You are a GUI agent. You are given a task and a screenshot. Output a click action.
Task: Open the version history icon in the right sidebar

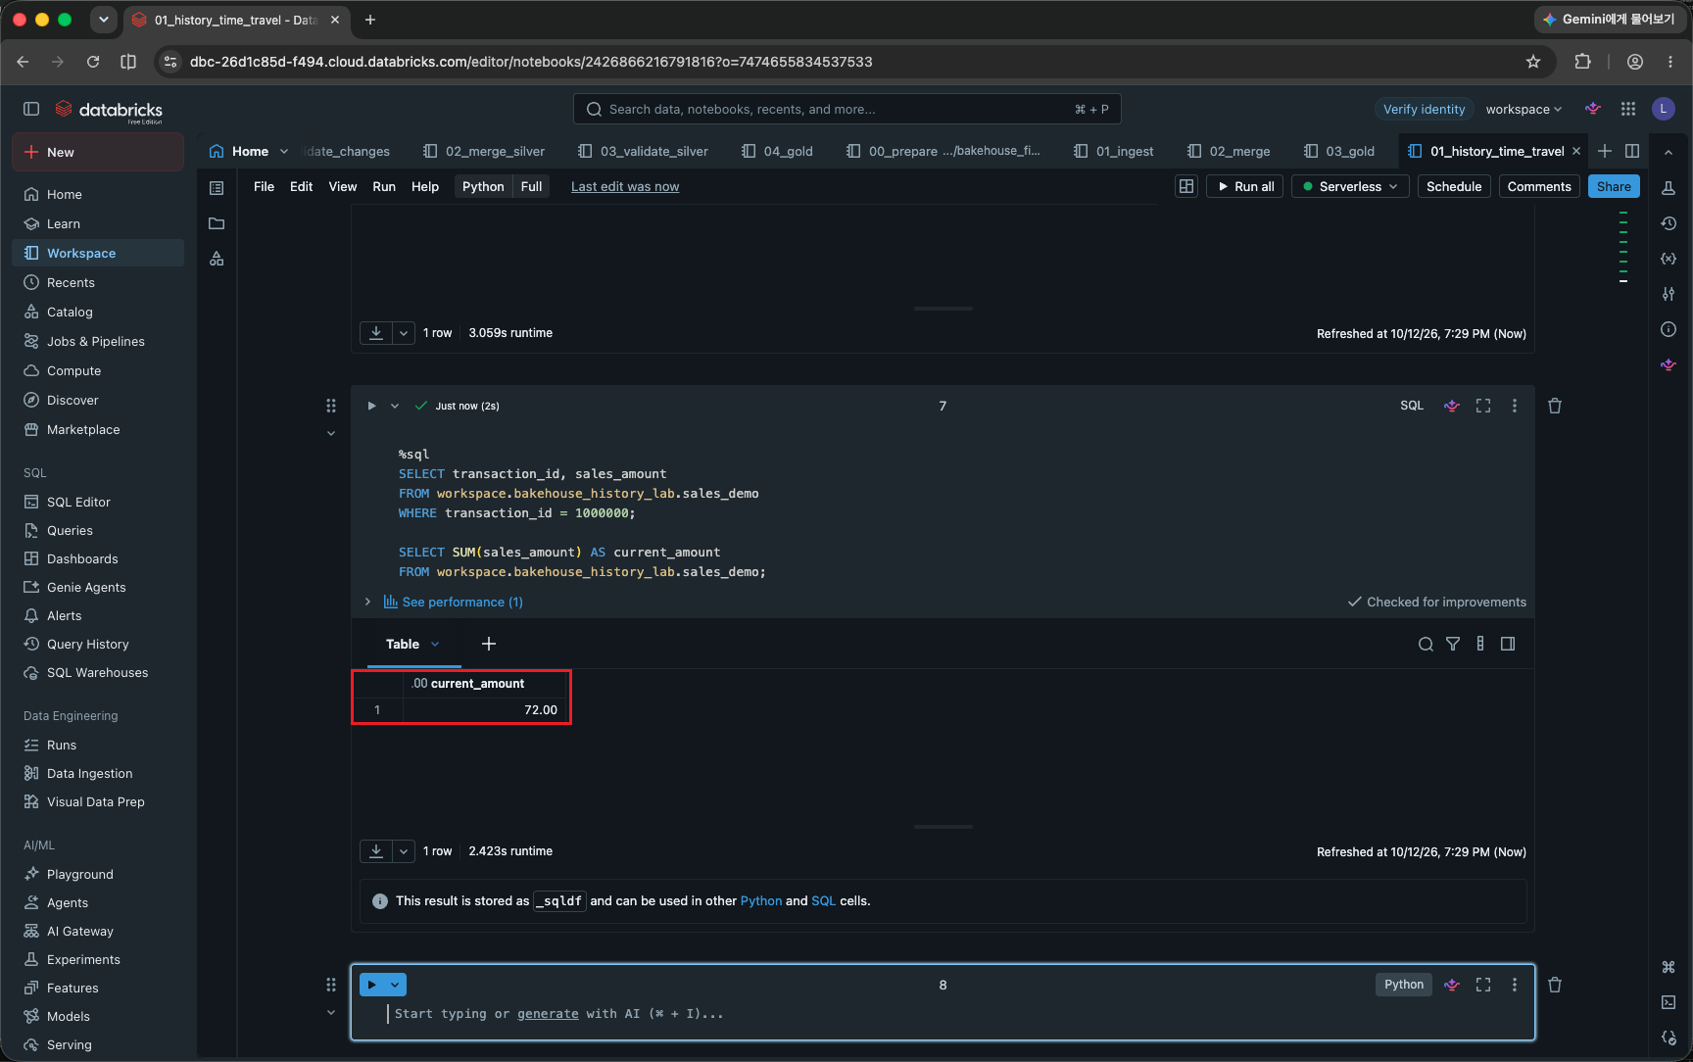click(1669, 223)
